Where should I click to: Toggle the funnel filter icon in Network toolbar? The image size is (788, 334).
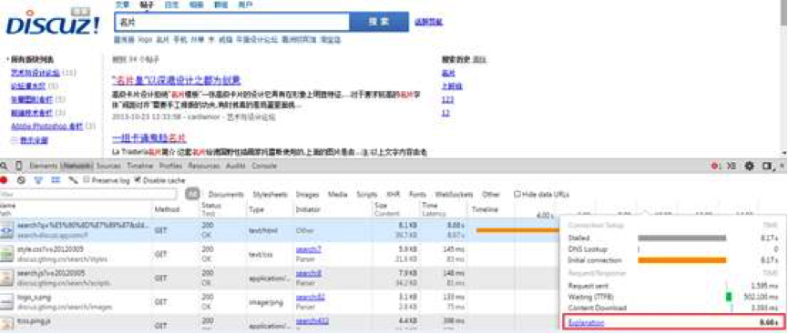pos(37,180)
